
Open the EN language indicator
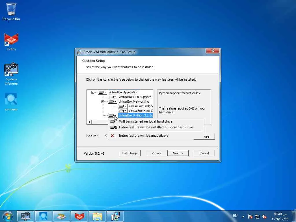(235, 216)
